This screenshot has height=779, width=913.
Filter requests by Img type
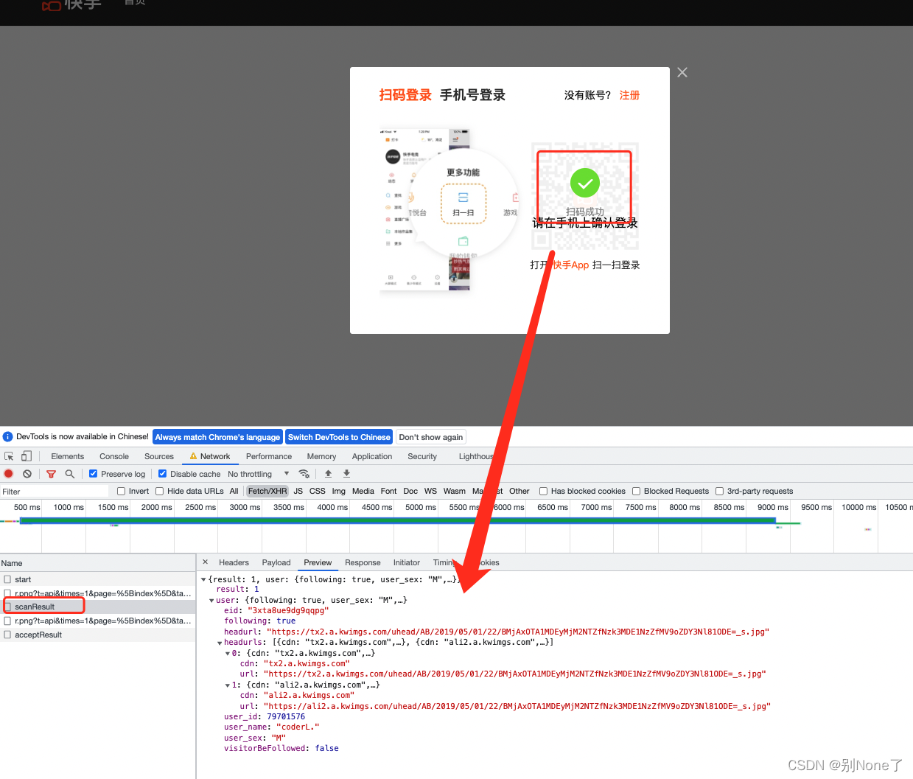click(339, 491)
